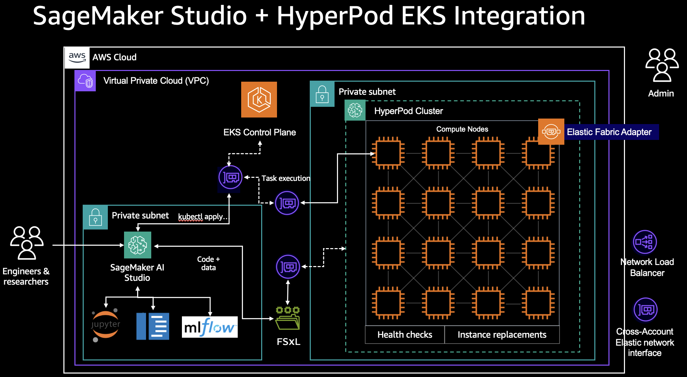This screenshot has width=687, height=377.
Task: Click the network interface icon above FSxL
Action: [x=288, y=267]
